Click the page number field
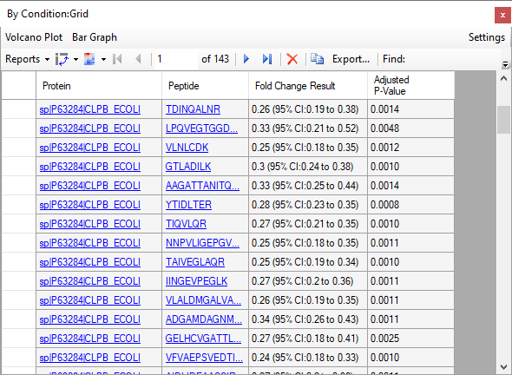This screenshot has height=375, width=512. [176, 59]
